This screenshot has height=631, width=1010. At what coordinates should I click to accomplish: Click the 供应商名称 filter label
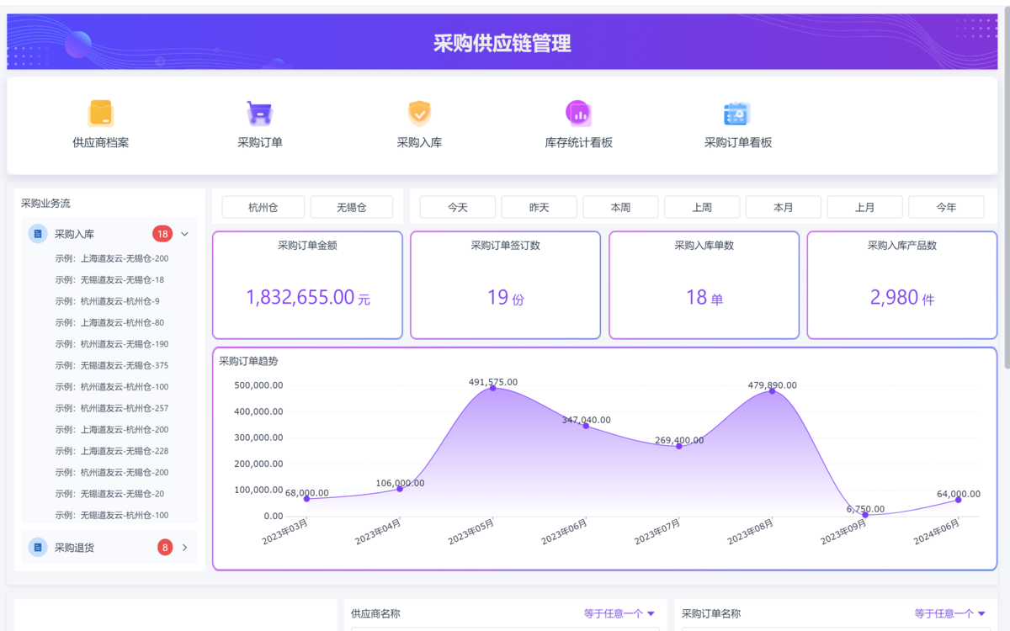click(x=375, y=614)
